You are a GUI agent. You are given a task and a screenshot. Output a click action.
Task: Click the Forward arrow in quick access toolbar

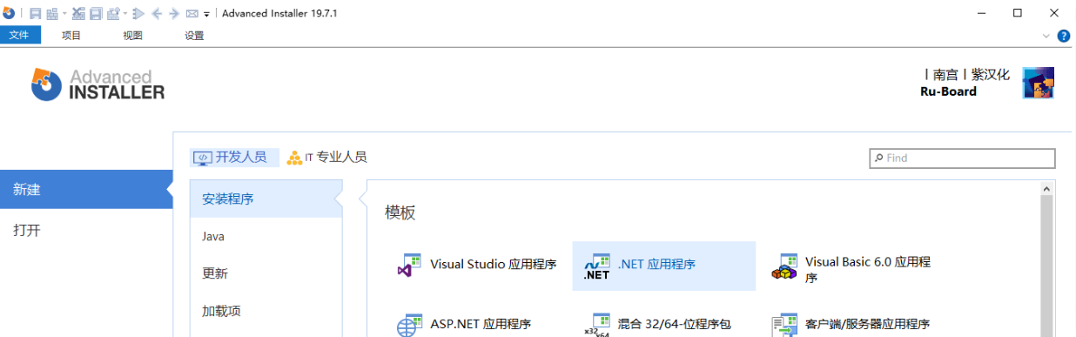(x=174, y=13)
